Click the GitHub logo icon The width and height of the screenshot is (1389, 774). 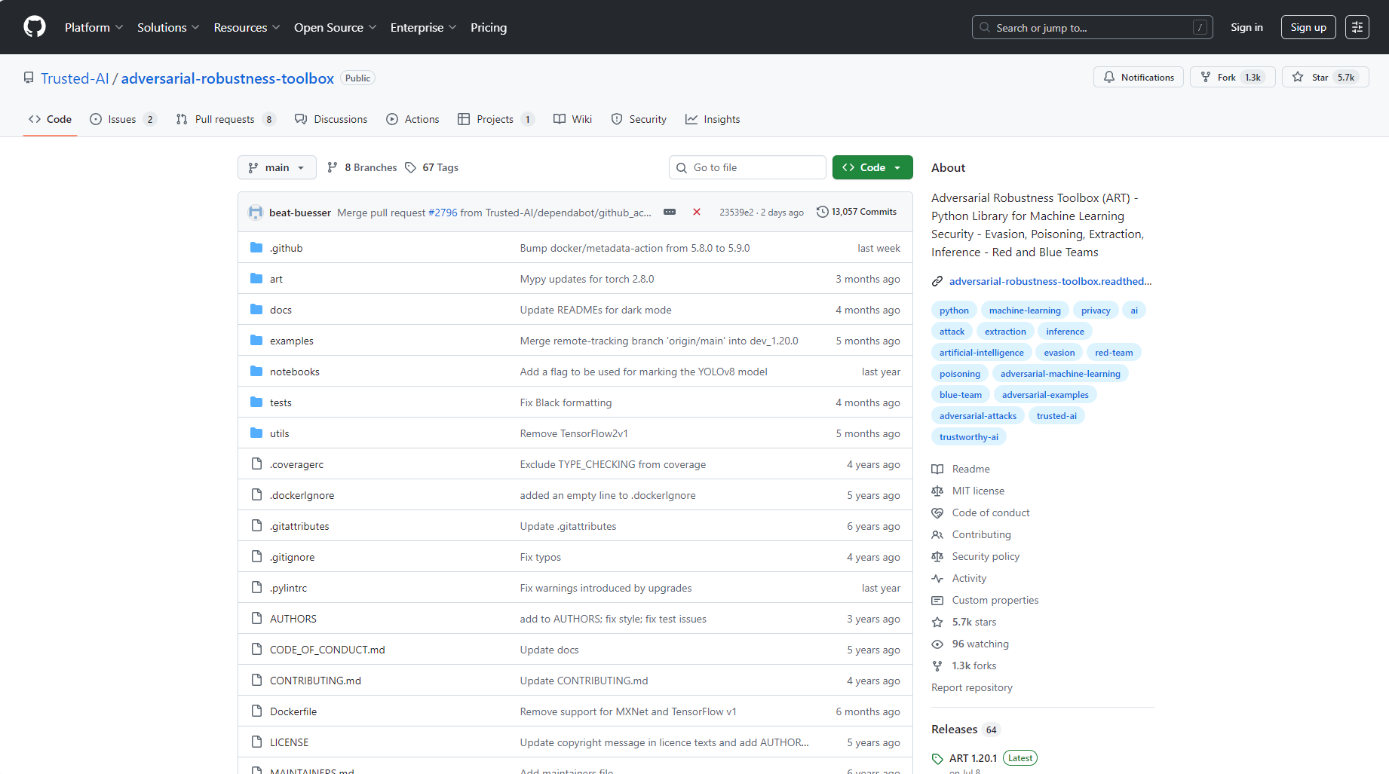(x=35, y=27)
